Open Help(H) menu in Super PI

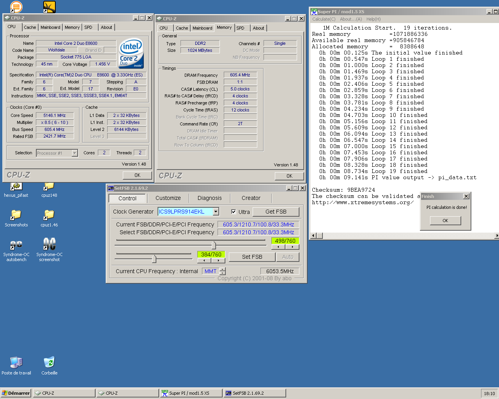coord(373,19)
